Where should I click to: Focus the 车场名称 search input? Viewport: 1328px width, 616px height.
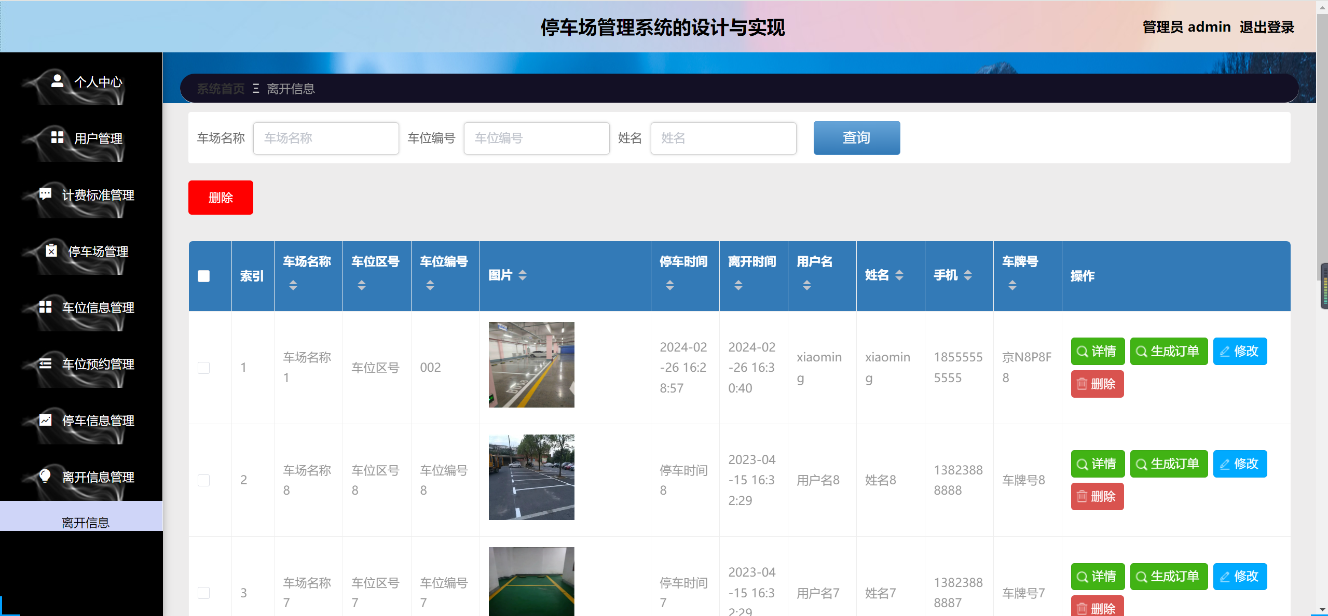point(326,138)
